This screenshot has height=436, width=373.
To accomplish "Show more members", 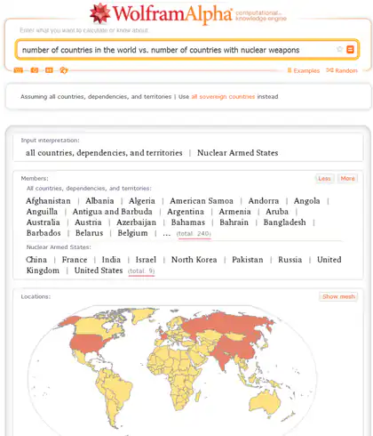I will (x=347, y=179).
